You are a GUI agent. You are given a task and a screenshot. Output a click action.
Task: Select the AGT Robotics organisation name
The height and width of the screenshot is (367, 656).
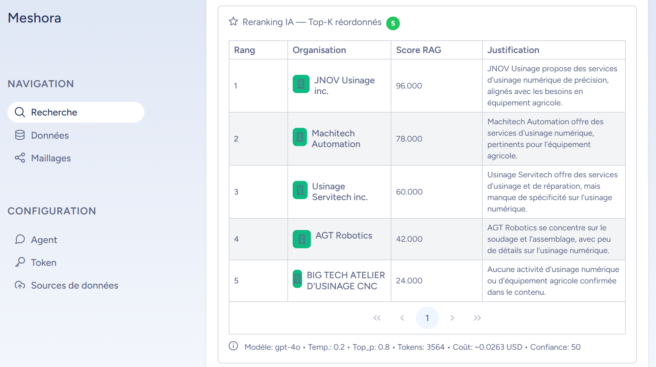click(344, 235)
